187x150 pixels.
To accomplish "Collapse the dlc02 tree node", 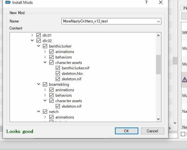I will (32, 40).
